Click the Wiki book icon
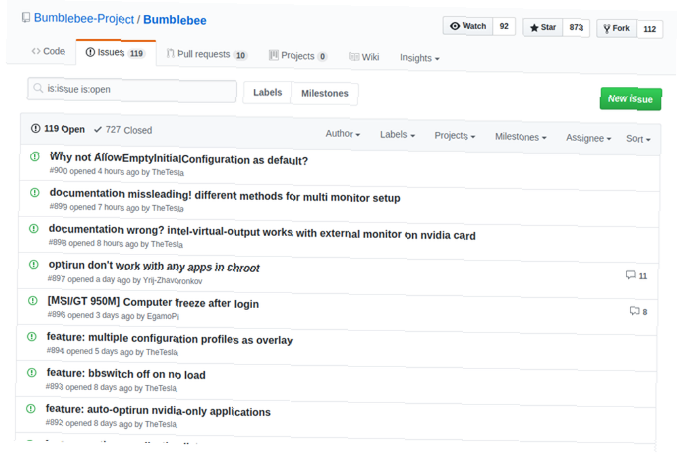Viewport: 678px width, 454px height. point(354,56)
